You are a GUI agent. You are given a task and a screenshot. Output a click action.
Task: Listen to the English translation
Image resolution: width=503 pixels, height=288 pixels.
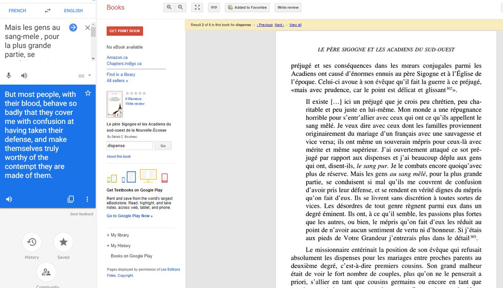coord(9,199)
